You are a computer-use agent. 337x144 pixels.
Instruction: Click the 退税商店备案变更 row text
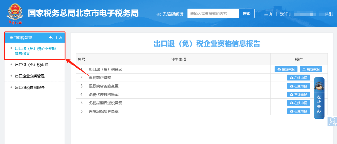pos(104,86)
